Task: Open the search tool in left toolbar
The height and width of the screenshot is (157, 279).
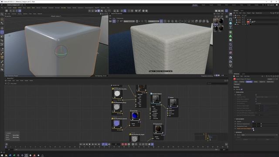Action: (x=2, y=14)
